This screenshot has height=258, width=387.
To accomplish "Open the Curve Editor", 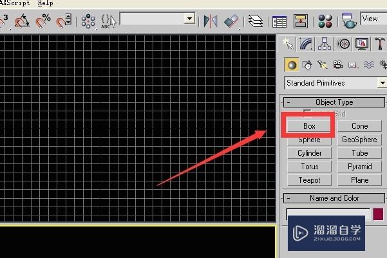I will [279, 21].
